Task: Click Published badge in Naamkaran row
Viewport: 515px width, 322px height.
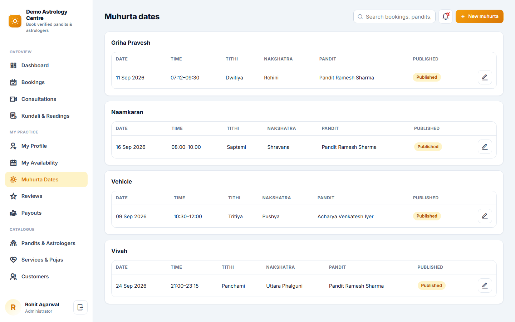Action: pos(428,147)
